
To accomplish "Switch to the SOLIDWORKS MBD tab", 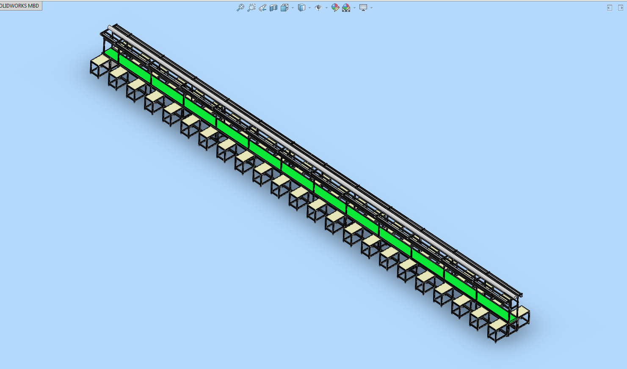I will click(20, 6).
